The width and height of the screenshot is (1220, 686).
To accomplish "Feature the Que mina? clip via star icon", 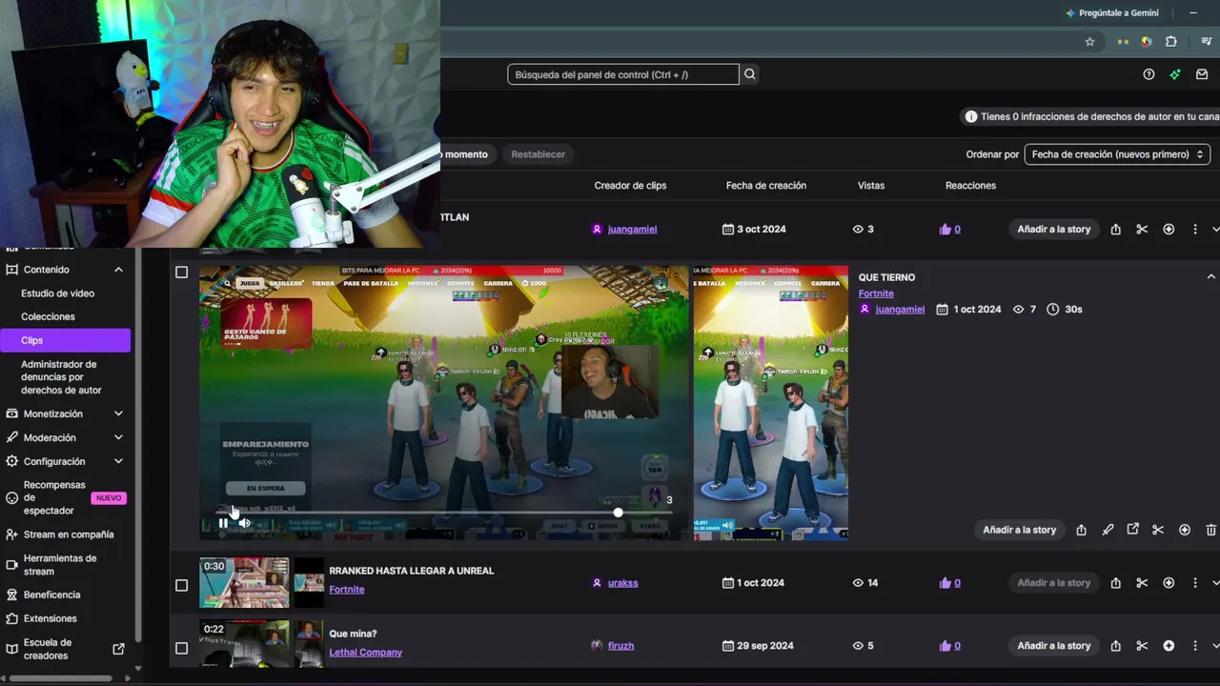I will click(1169, 646).
